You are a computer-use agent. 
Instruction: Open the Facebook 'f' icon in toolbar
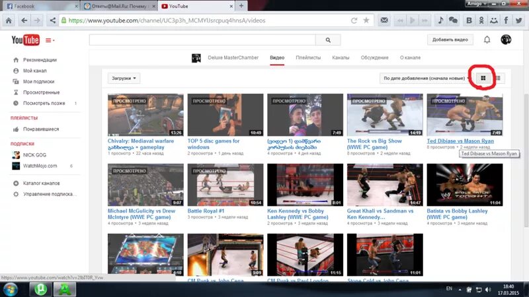click(x=506, y=20)
